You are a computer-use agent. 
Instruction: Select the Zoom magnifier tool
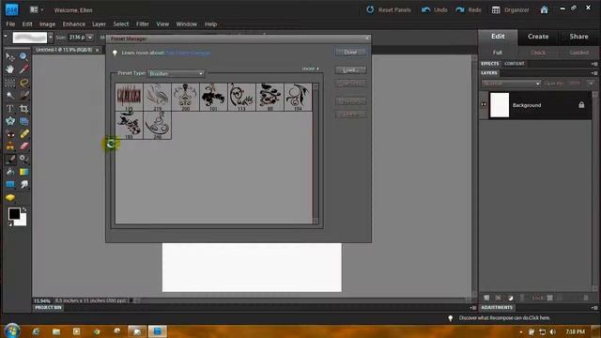pyautogui.click(x=23, y=57)
